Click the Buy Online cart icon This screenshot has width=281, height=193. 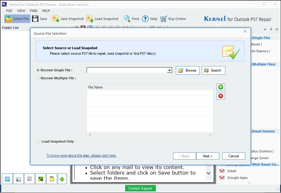point(164,19)
